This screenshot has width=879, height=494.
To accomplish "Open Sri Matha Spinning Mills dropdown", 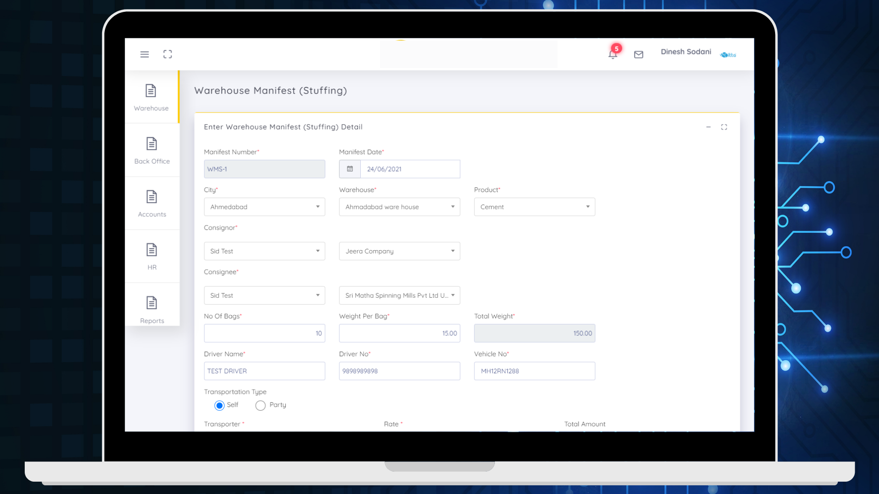I will (x=400, y=295).
